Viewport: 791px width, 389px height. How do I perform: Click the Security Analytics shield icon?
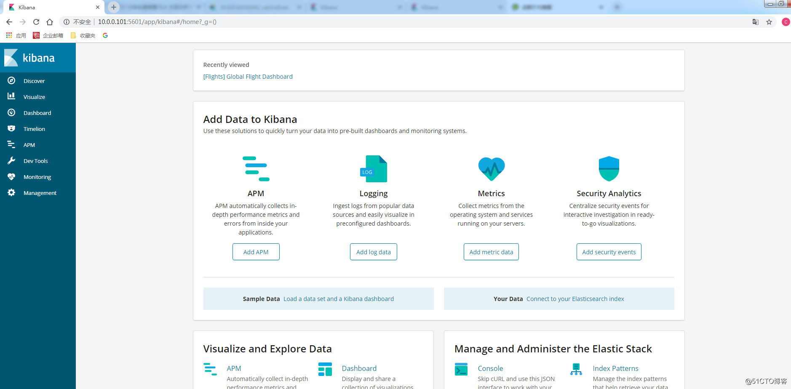[609, 169]
